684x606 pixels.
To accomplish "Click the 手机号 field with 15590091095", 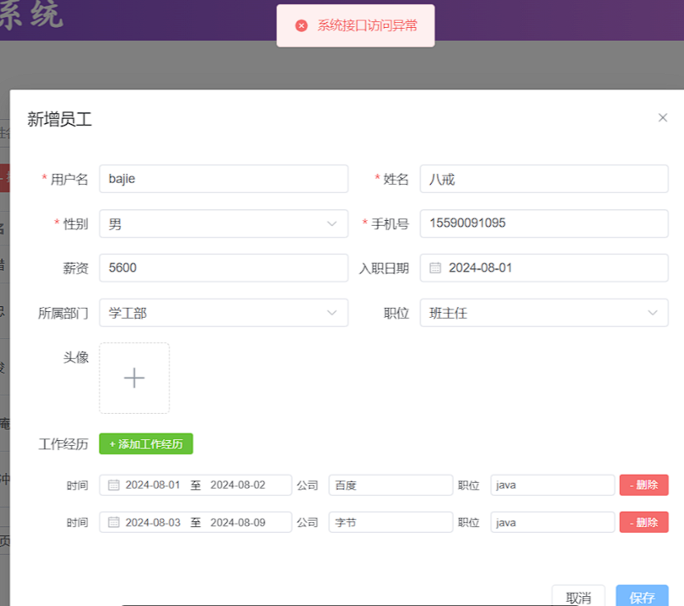I will point(544,223).
